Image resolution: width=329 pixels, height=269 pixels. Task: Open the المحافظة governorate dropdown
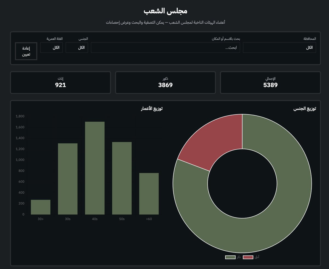tap(279, 47)
